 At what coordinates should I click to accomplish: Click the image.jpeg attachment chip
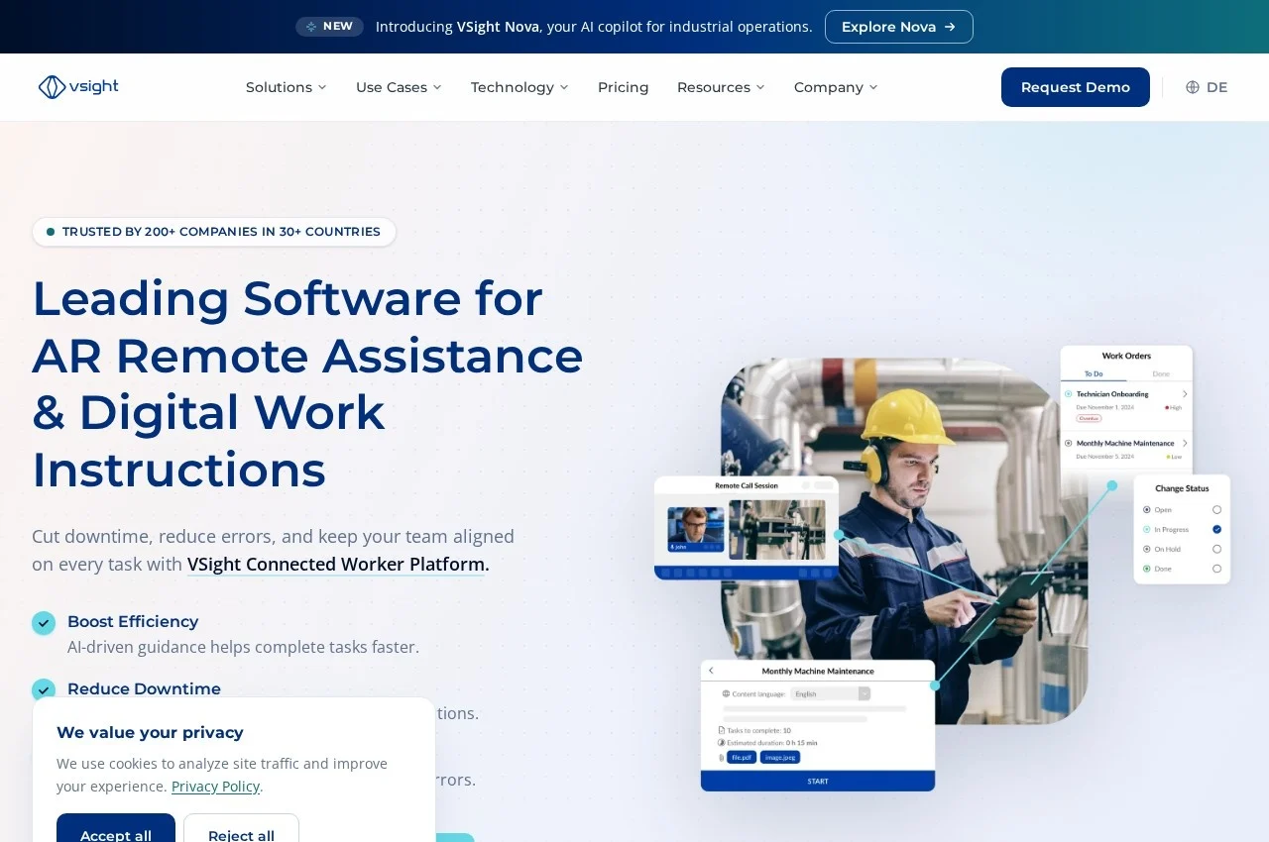coord(780,757)
